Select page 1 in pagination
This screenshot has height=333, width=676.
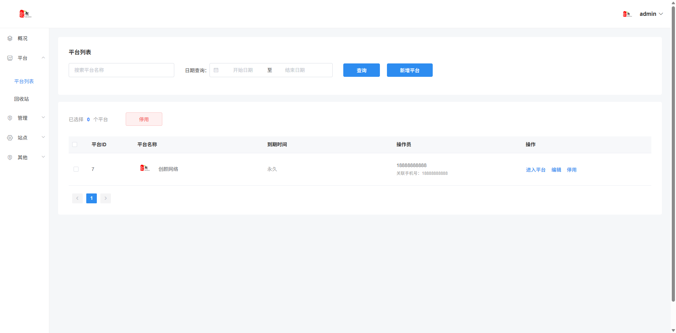[92, 198]
